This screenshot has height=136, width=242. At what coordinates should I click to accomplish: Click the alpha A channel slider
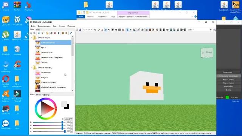coord(49,131)
